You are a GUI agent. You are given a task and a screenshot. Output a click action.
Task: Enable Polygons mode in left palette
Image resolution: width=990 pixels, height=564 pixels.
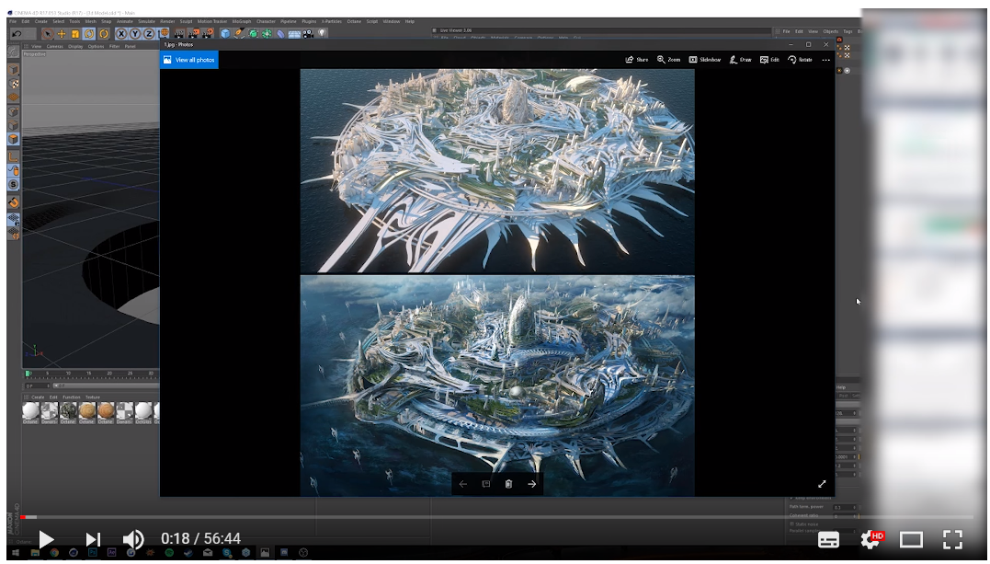pyautogui.click(x=13, y=139)
